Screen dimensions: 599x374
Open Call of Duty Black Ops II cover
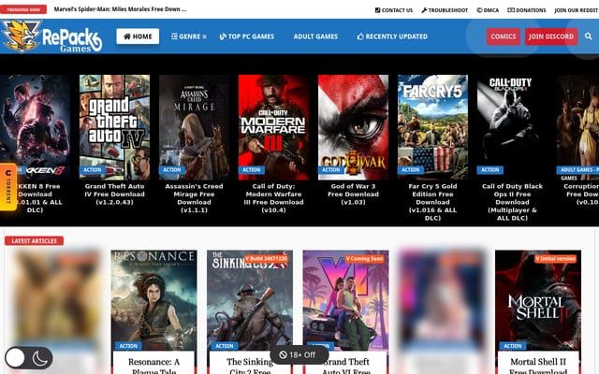[x=512, y=127]
